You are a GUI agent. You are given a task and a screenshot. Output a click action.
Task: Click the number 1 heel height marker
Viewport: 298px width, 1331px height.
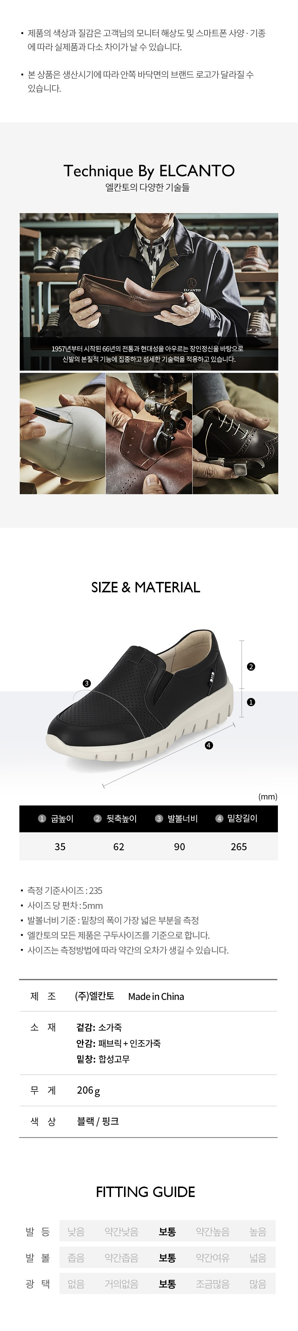click(251, 702)
